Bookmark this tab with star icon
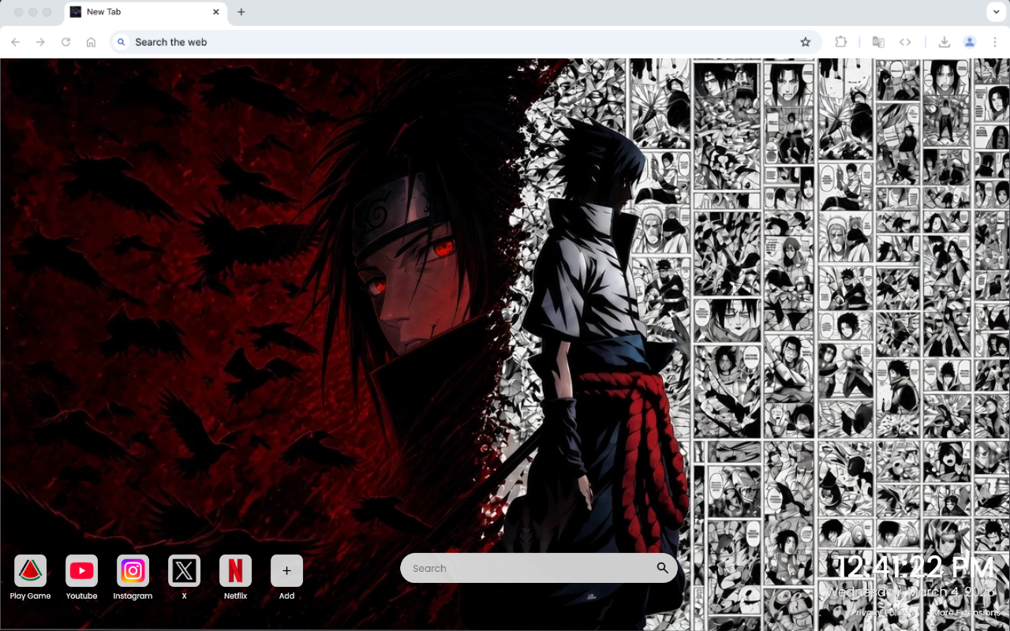Screen dimensions: 1010x631 [805, 42]
